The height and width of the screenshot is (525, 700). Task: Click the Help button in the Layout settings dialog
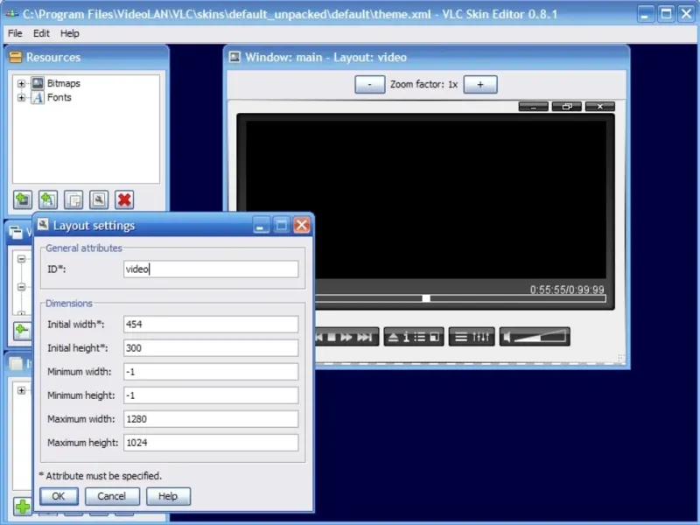pyautogui.click(x=168, y=496)
